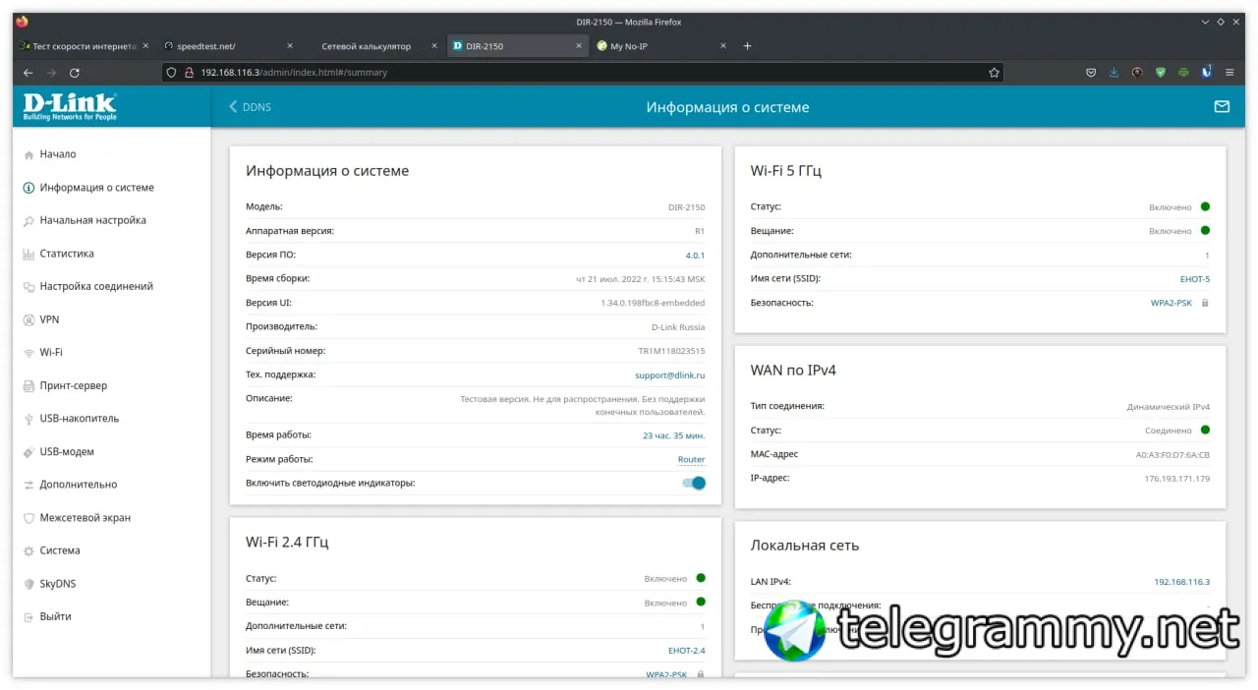
Task: Click the Router working mode link
Action: [x=692, y=460]
